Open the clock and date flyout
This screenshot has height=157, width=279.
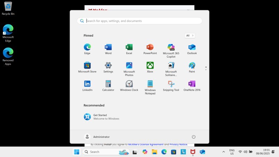(263, 152)
